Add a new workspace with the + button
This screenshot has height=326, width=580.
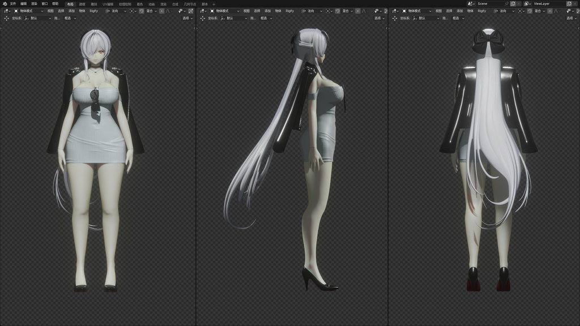tap(214, 3)
